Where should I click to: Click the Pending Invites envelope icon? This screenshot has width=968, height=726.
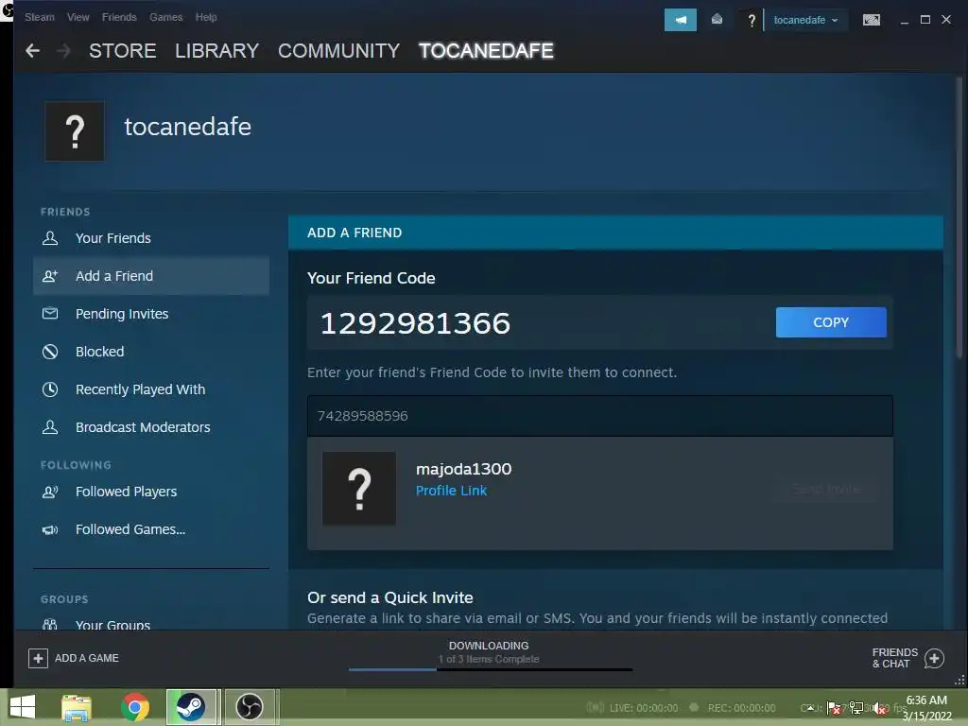(50, 314)
